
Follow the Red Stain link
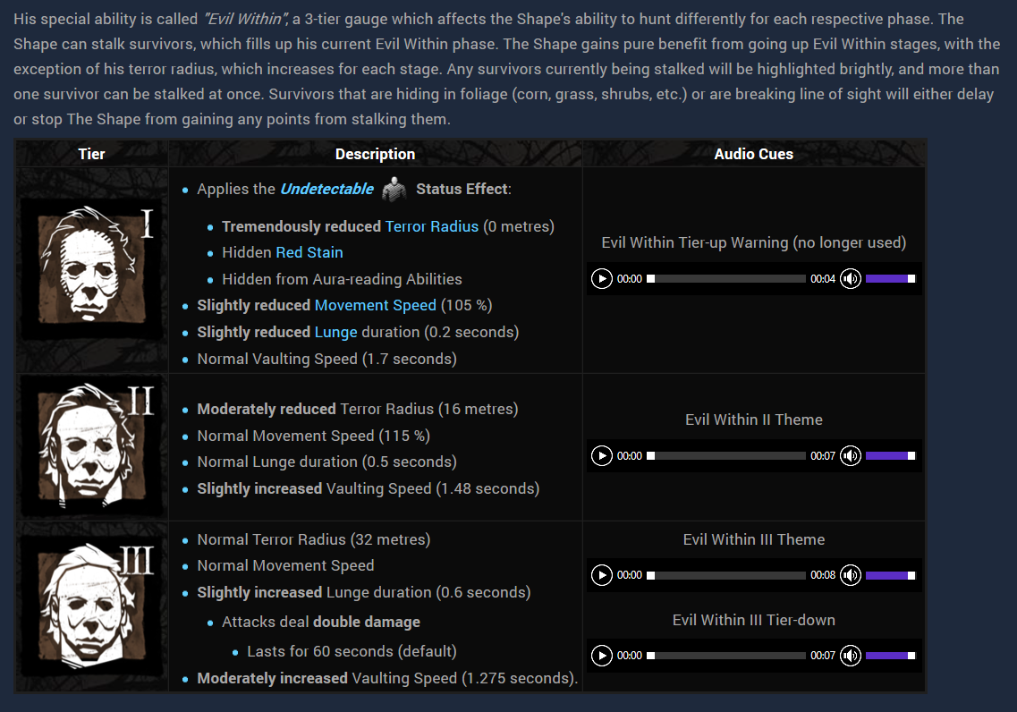tap(309, 253)
